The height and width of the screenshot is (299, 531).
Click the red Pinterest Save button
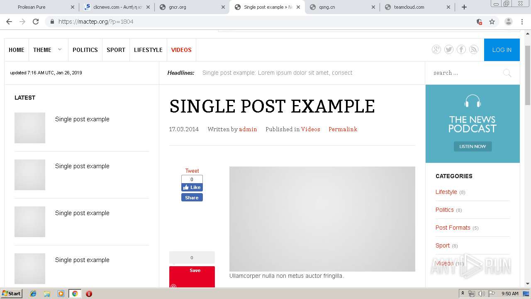coord(192,277)
